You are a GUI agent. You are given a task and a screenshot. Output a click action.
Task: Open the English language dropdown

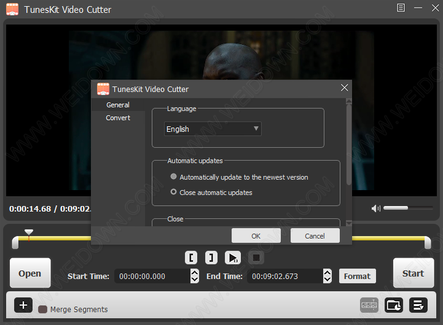tap(213, 129)
